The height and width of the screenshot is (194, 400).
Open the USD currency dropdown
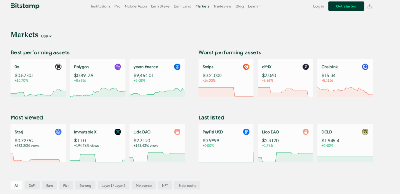click(46, 36)
